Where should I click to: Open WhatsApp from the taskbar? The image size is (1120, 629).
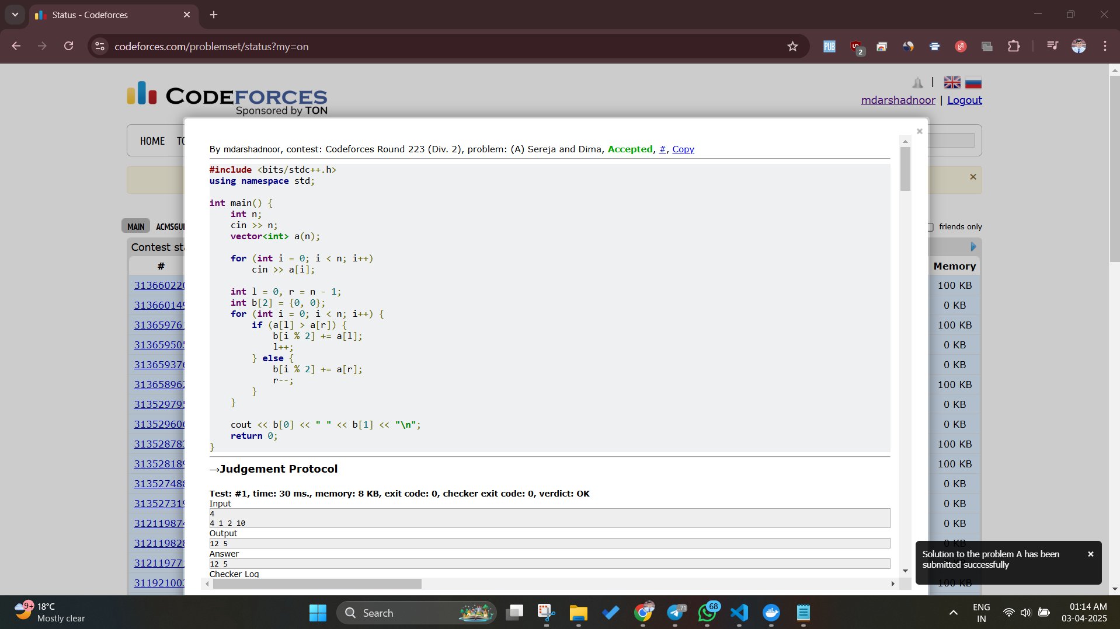[x=707, y=613]
